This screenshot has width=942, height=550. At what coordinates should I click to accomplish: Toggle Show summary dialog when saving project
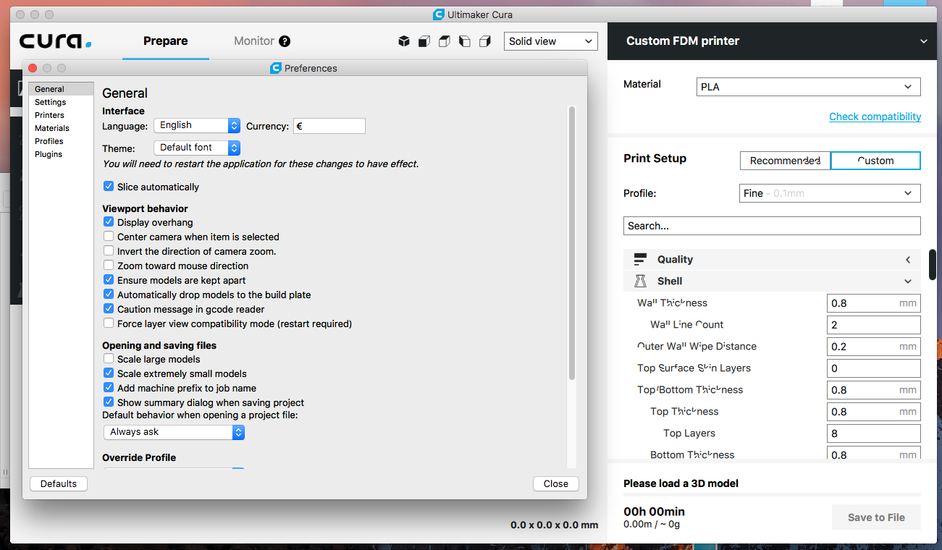click(109, 402)
